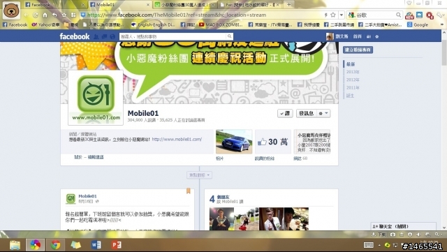The width and height of the screenshot is (447, 252).
Task: Open Facebook privacy shortcuts lock icon
Action: [369, 36]
